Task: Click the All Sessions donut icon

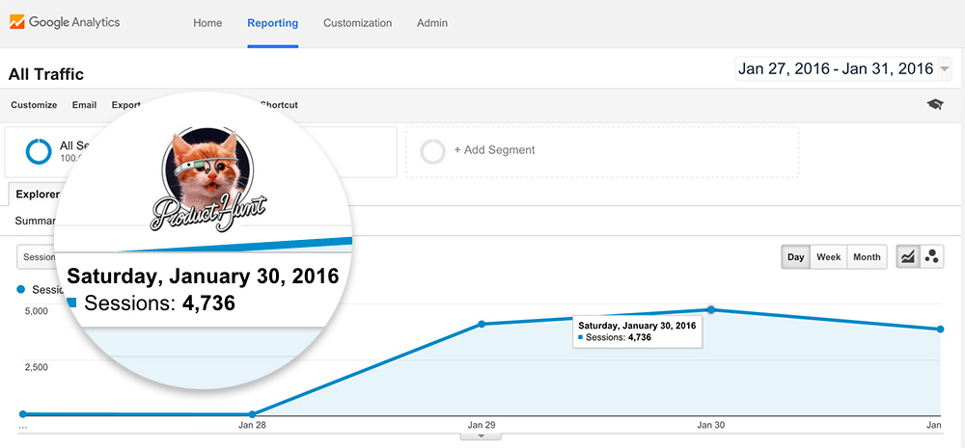Action: (x=39, y=151)
